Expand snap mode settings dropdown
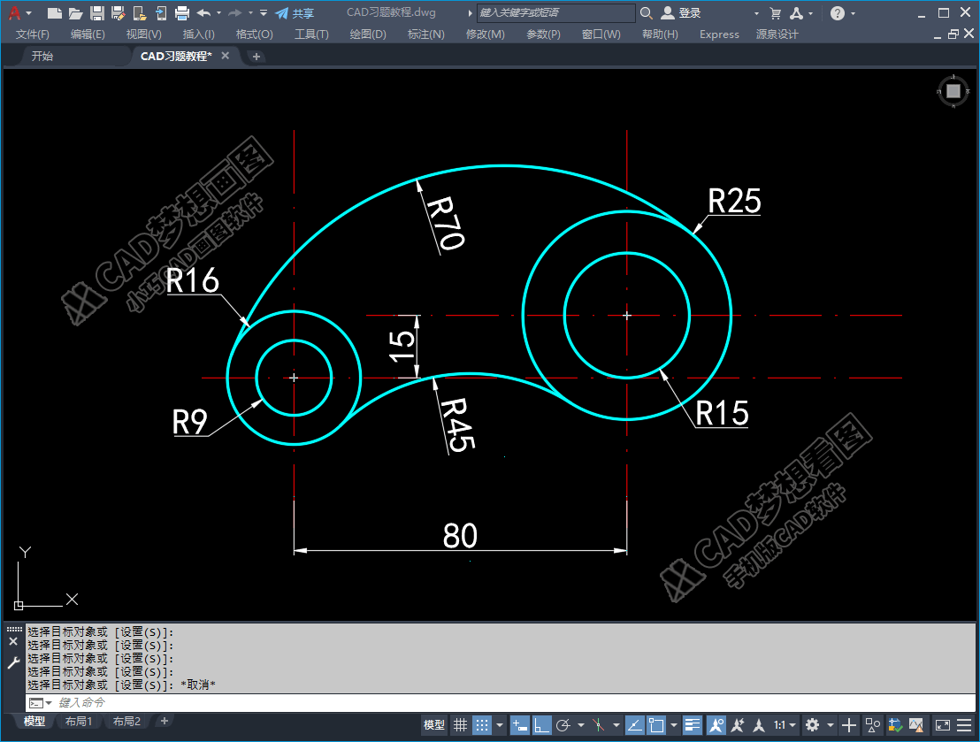Screen dimensions: 980x742 [500, 725]
